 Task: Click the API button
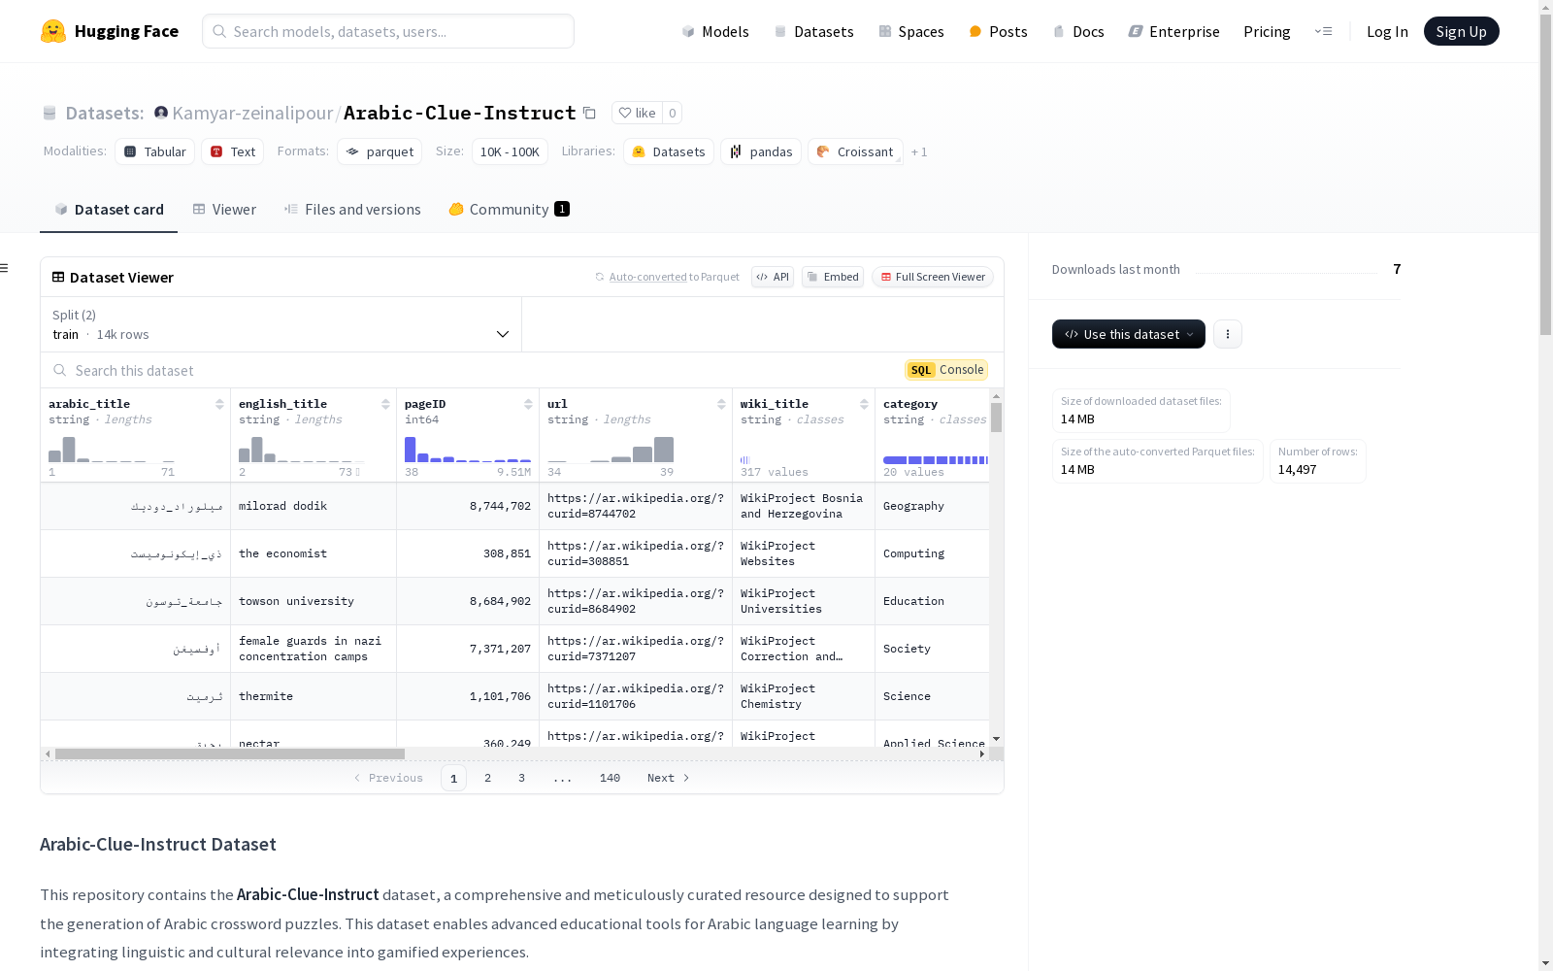(x=773, y=277)
